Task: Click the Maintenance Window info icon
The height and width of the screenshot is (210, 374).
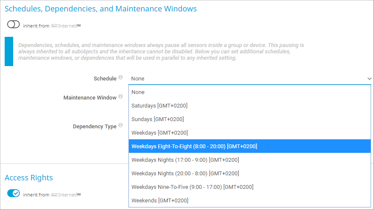Action: (x=120, y=97)
